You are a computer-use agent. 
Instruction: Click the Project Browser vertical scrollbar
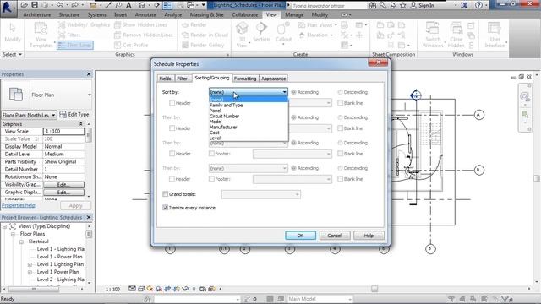[89, 254]
